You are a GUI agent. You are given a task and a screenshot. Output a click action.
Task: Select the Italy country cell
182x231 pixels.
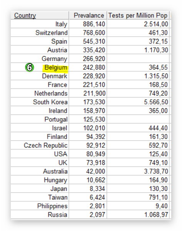(x=40, y=24)
